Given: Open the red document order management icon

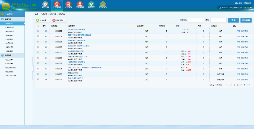Looking at the screenshot, I should pos(68,4).
